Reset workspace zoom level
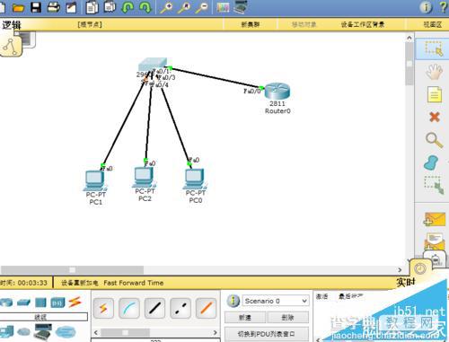 click(x=184, y=7)
